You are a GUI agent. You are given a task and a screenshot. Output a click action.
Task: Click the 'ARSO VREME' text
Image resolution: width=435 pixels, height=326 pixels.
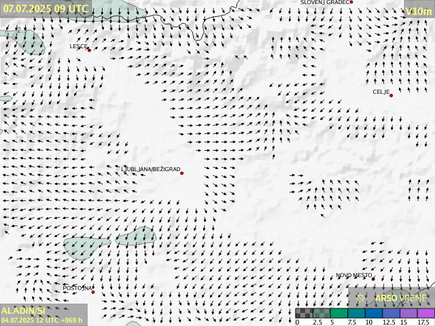(x=401, y=298)
